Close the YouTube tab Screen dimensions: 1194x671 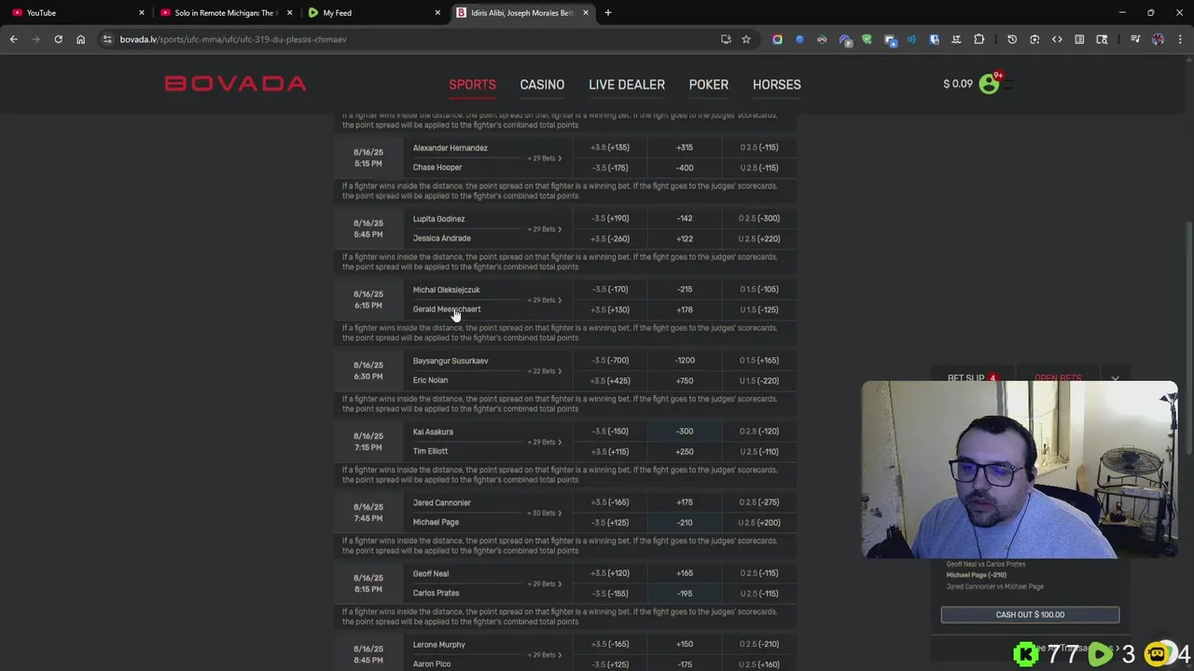click(x=142, y=13)
